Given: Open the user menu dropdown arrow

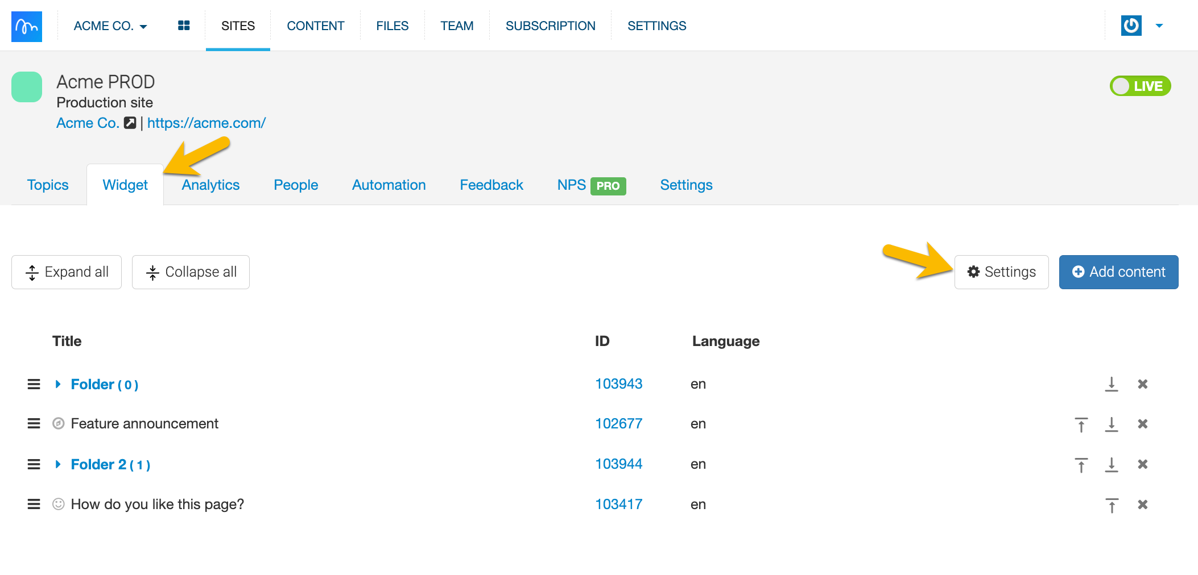Looking at the screenshot, I should click(x=1159, y=26).
